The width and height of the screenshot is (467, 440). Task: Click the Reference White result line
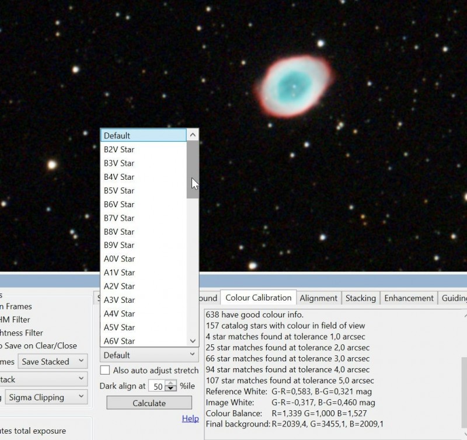288,391
